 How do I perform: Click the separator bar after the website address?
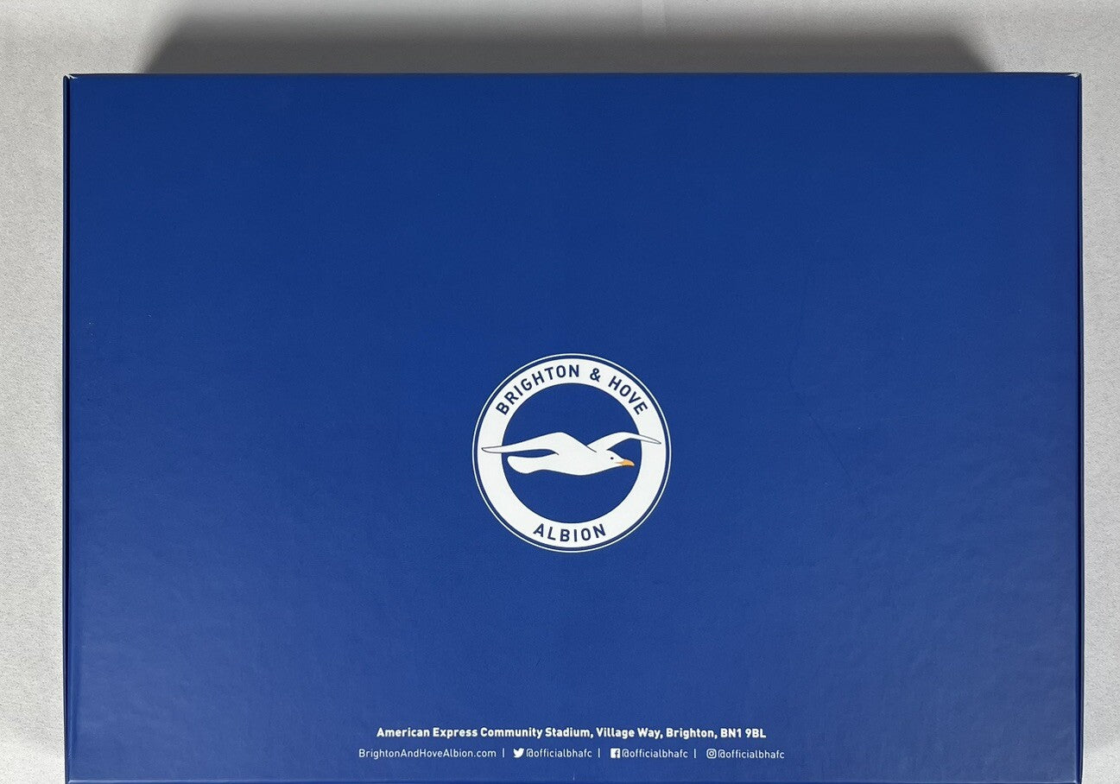click(x=503, y=752)
